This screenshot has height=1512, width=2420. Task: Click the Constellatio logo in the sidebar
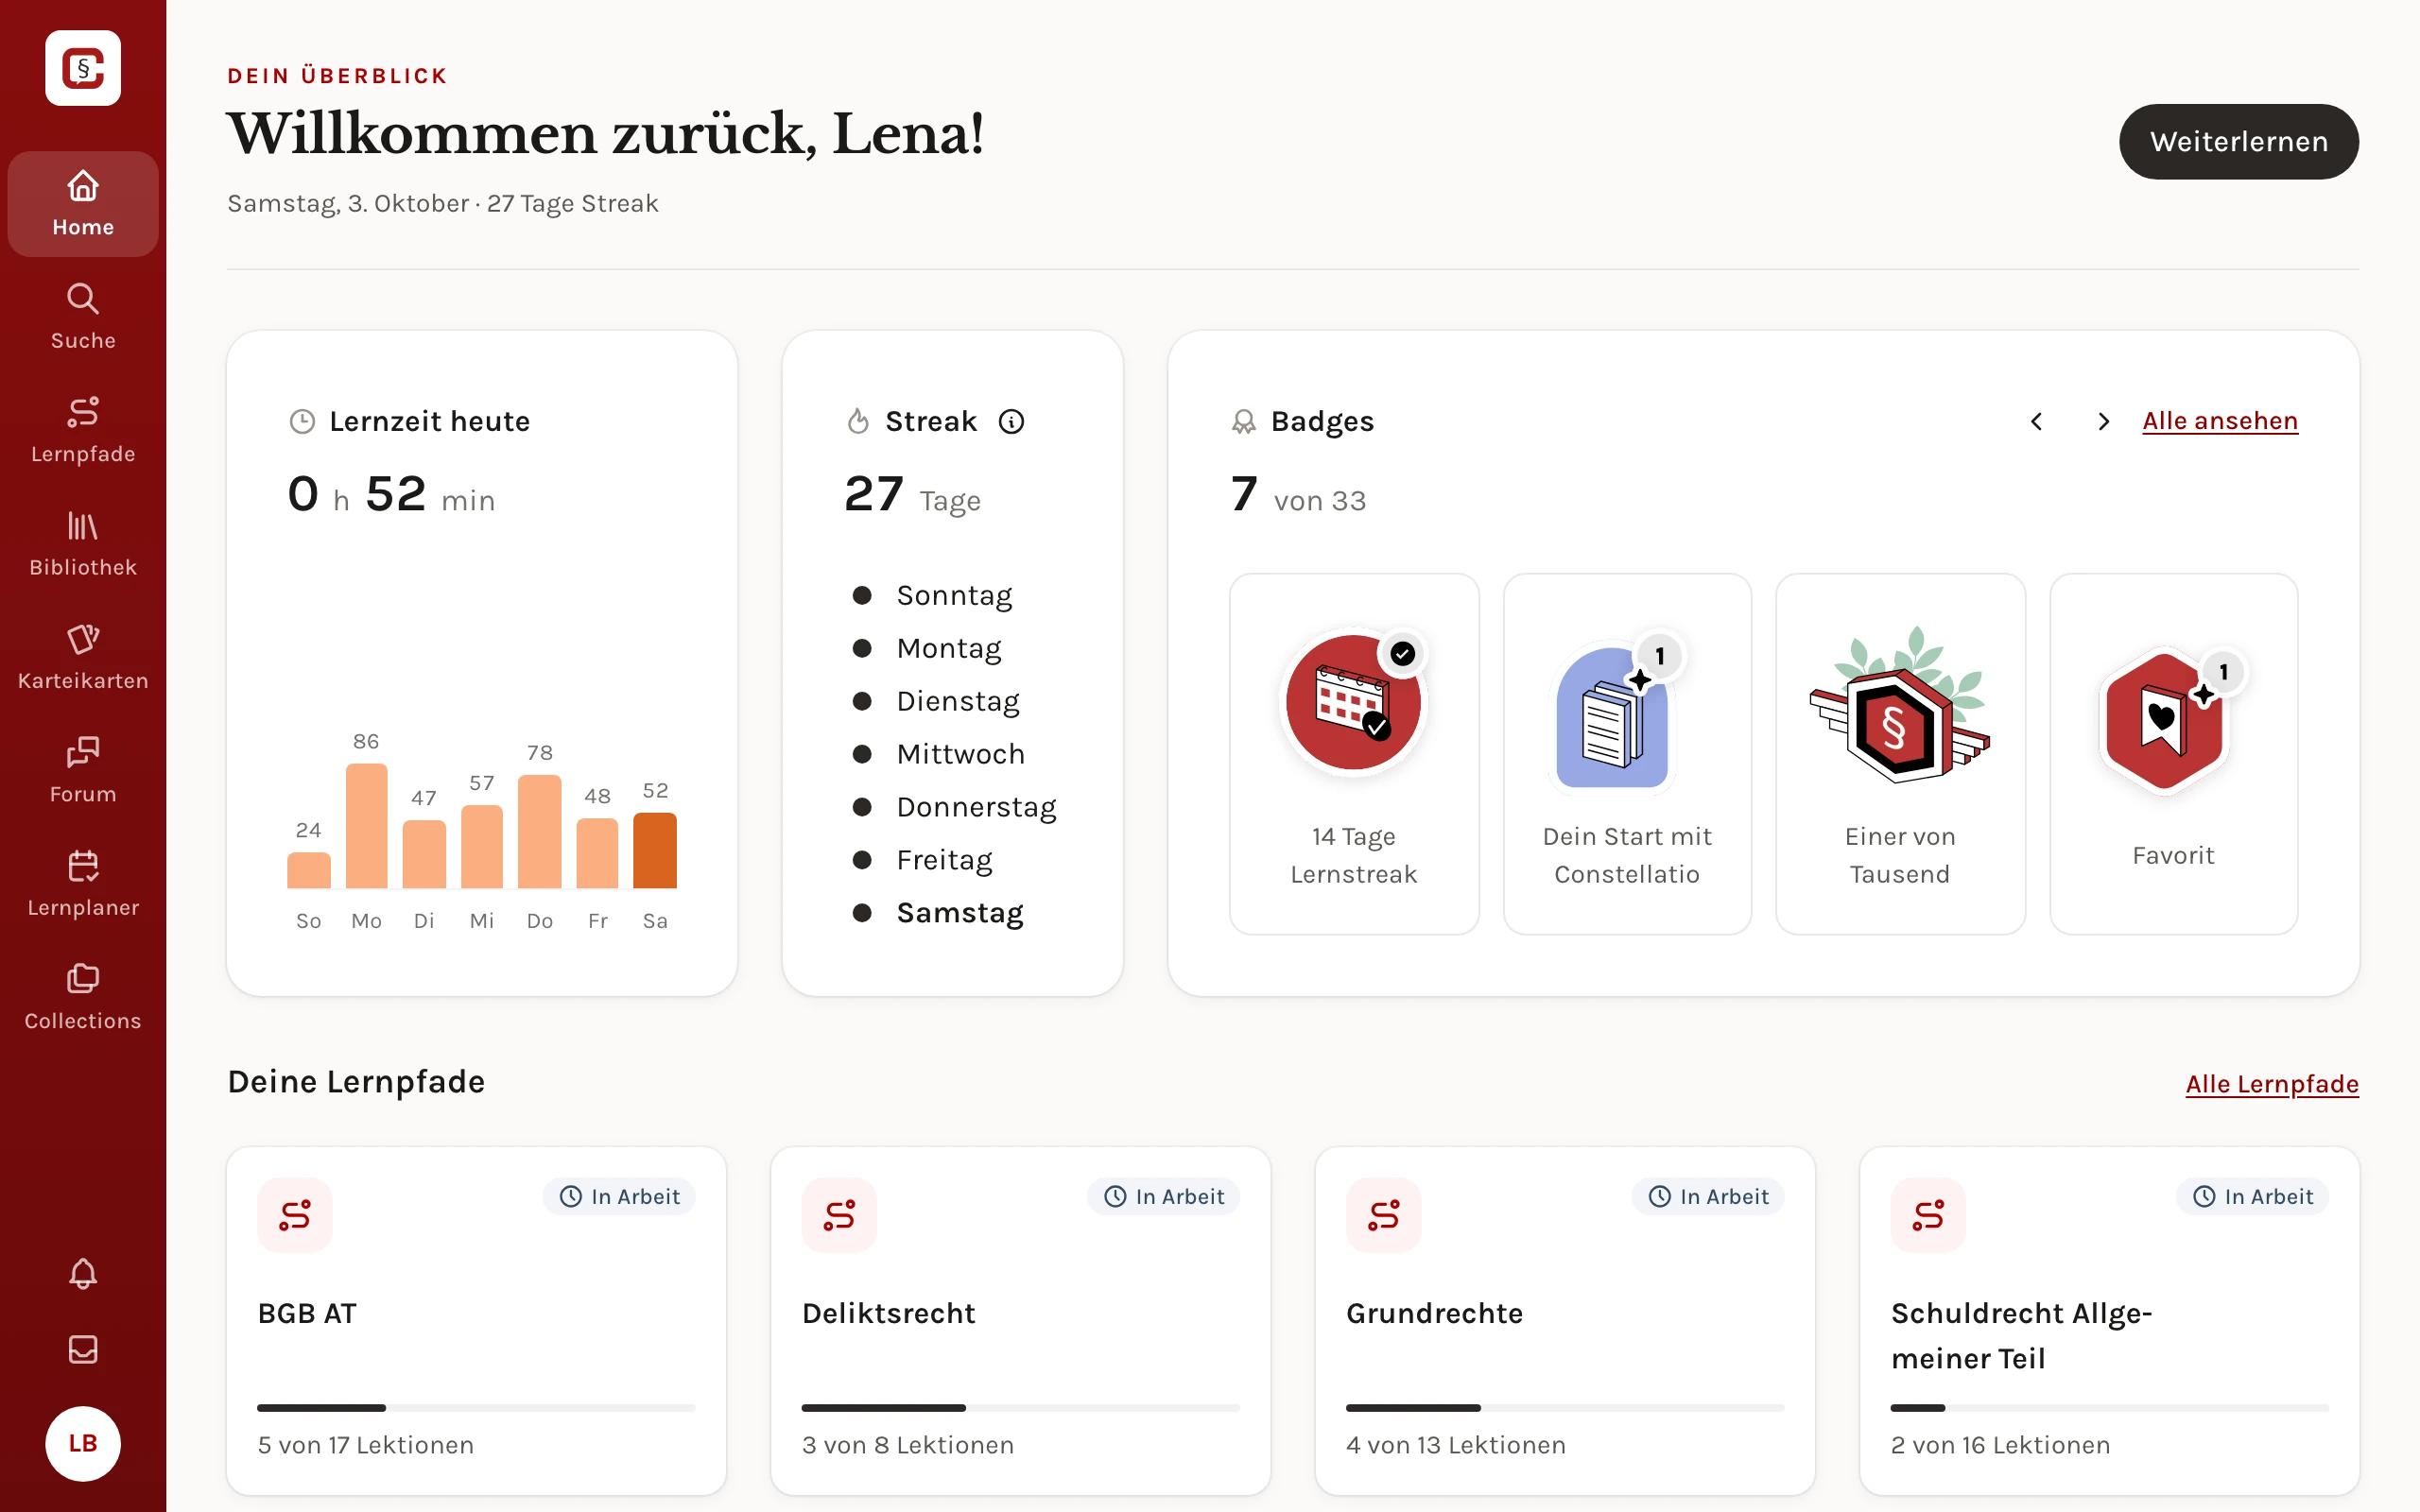pyautogui.click(x=83, y=68)
